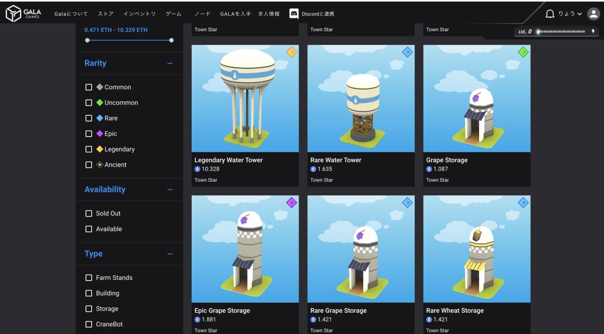Click the Rare Wheat Storage thumbnail image
This screenshot has height=334, width=604.
477,249
